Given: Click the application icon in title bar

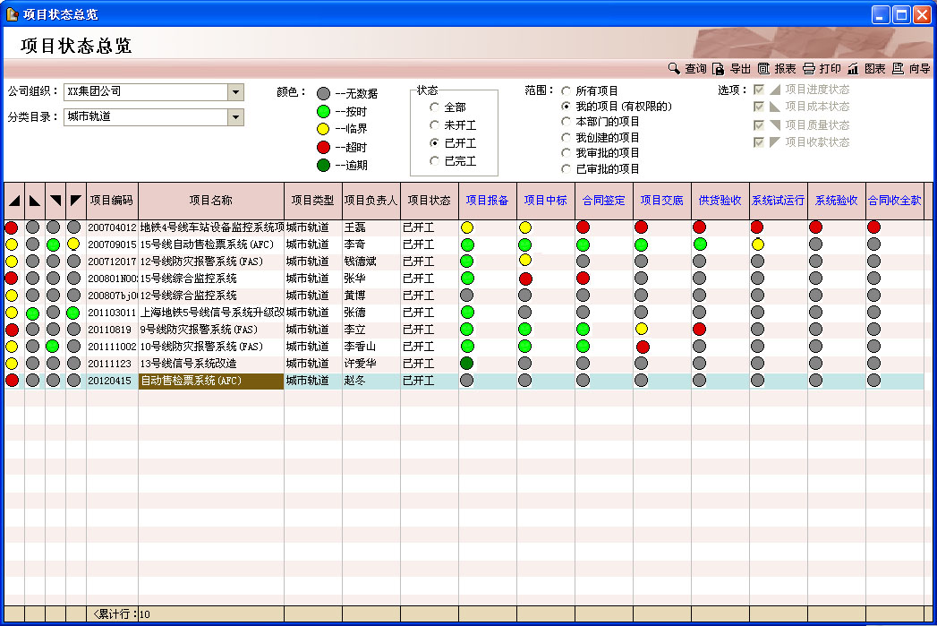Looking at the screenshot, I should pos(12,13).
